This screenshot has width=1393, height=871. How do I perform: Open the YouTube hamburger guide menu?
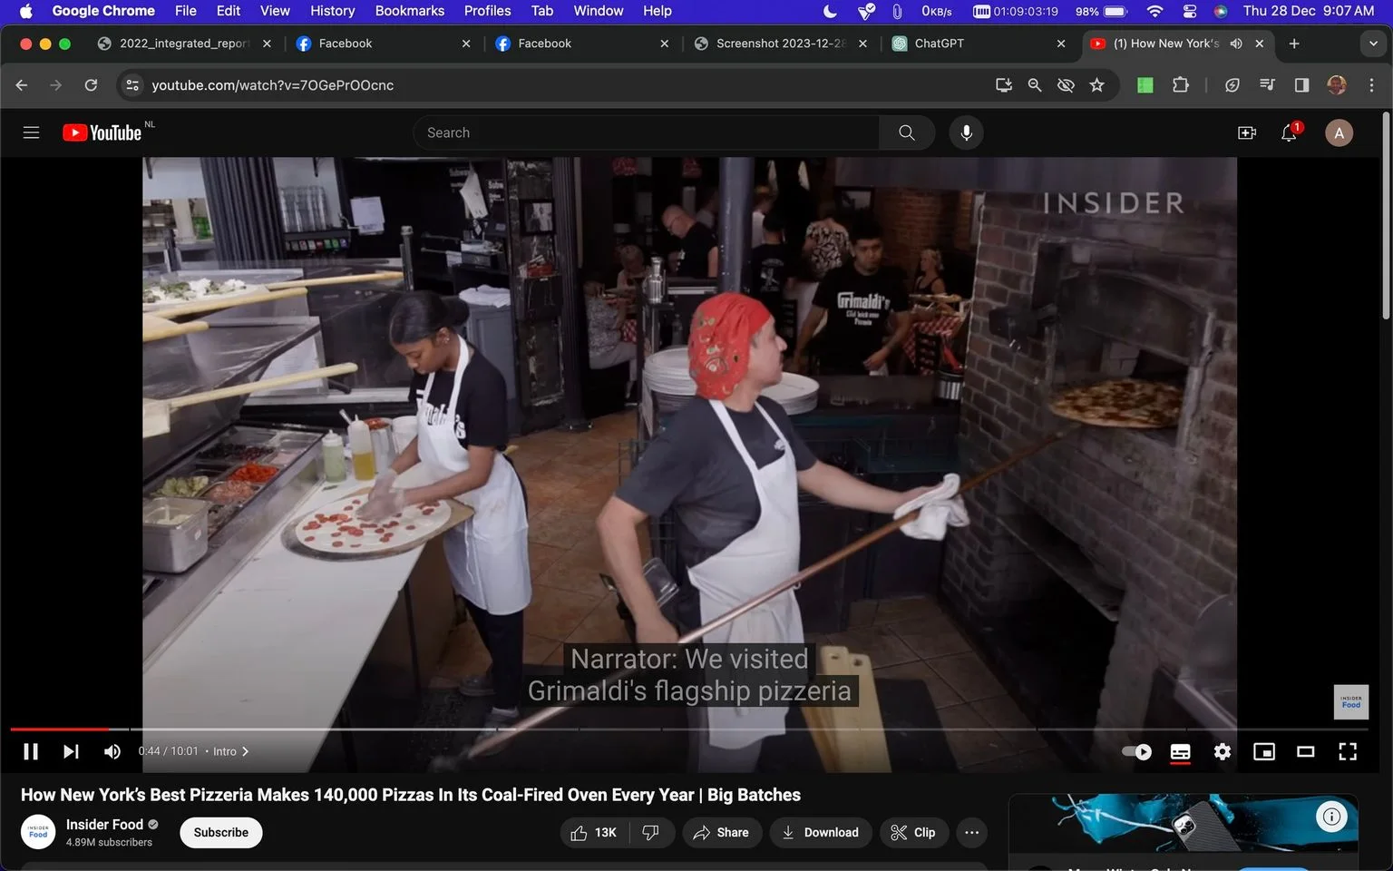click(31, 132)
